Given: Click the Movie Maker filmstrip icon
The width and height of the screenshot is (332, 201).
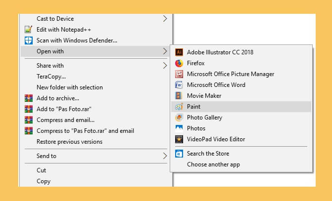Looking at the screenshot, I should pyautogui.click(x=179, y=96).
